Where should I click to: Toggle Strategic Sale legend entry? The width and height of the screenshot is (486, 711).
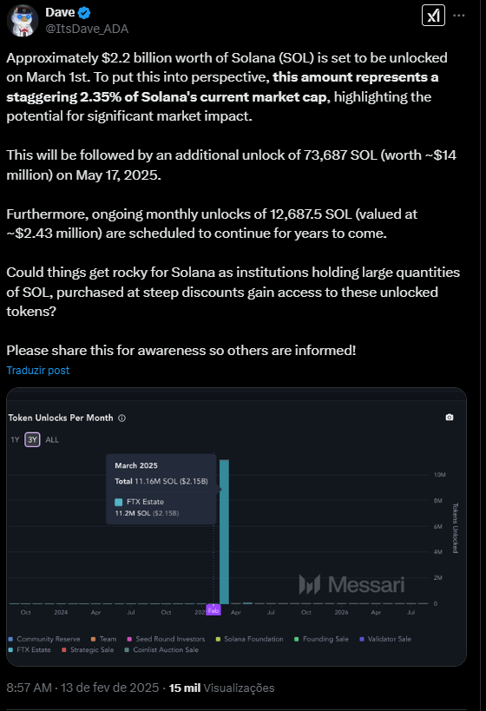coord(88,649)
